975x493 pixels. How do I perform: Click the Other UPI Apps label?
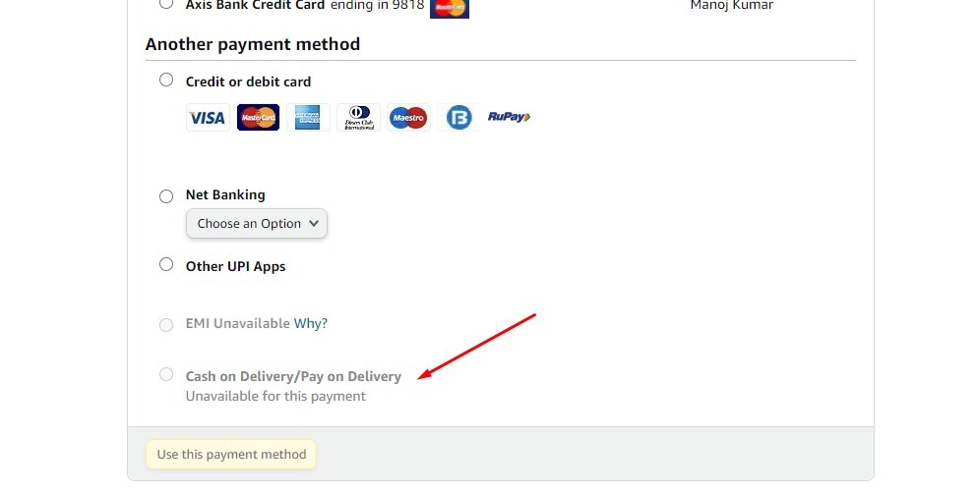[236, 266]
